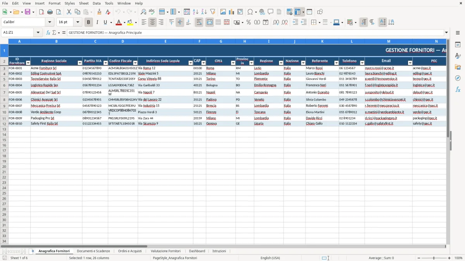Toggle Merge and Center Cells
This screenshot has height=261, width=465.
[210, 22]
